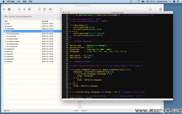Click the battery status menu bar icon
The width and height of the screenshot is (182, 114).
point(143,1)
